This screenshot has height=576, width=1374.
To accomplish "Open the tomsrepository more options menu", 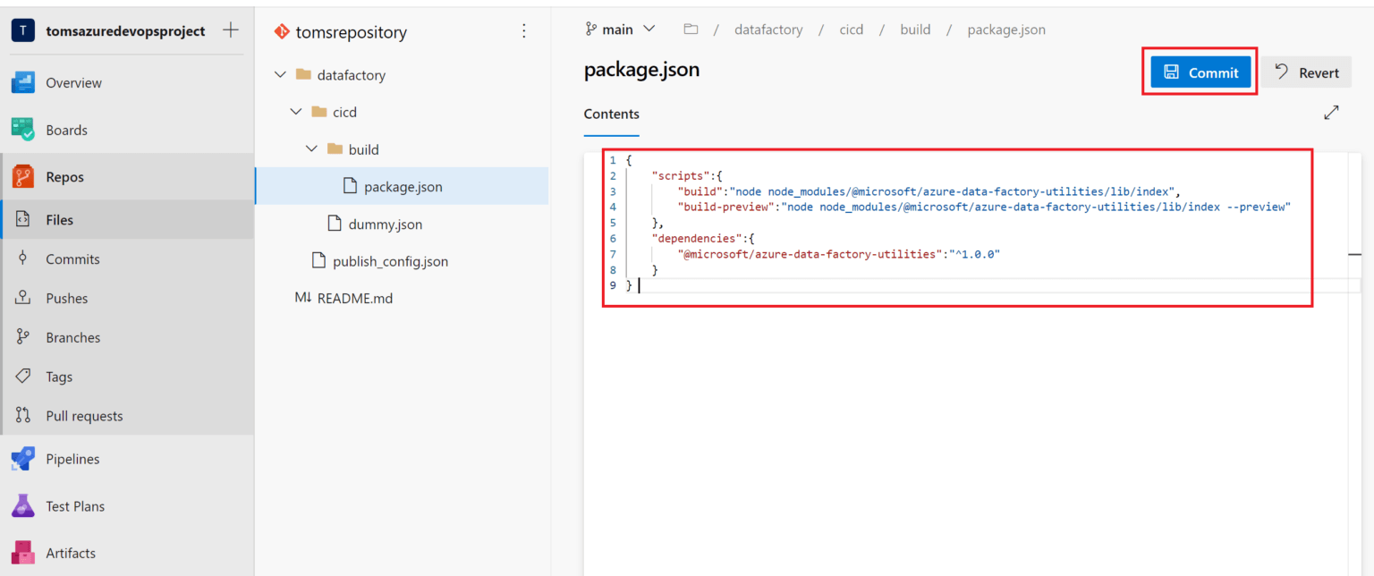I will pos(523,31).
